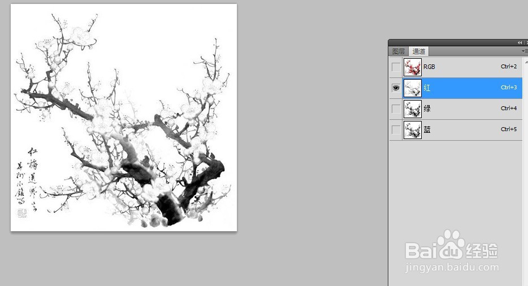The height and width of the screenshot is (286, 528).
Task: Select the 红 channel name label
Action: [427, 88]
